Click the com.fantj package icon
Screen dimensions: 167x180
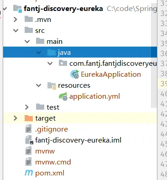(63, 63)
